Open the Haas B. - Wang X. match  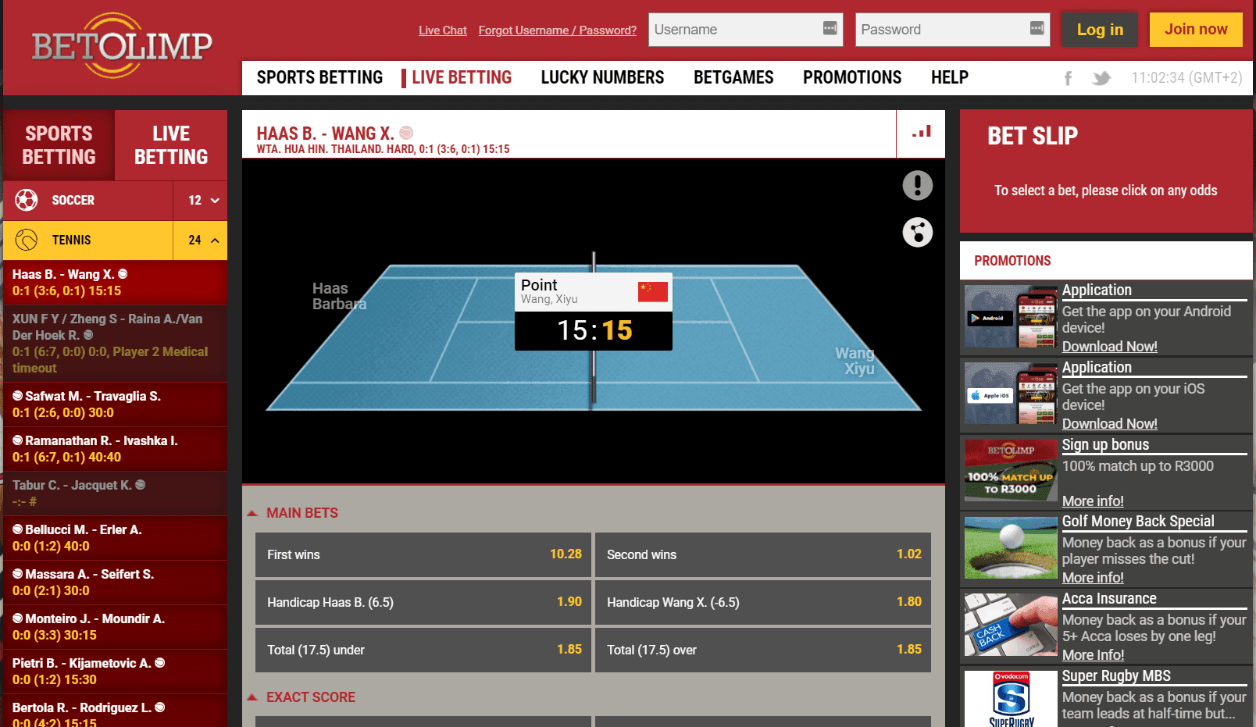pyautogui.click(x=115, y=283)
